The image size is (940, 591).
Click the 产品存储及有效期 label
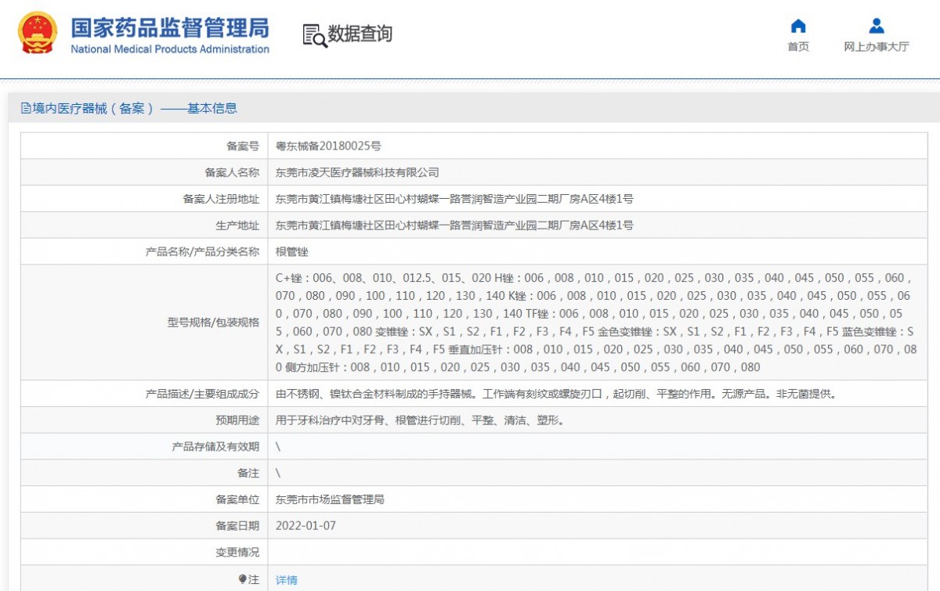tap(215, 447)
